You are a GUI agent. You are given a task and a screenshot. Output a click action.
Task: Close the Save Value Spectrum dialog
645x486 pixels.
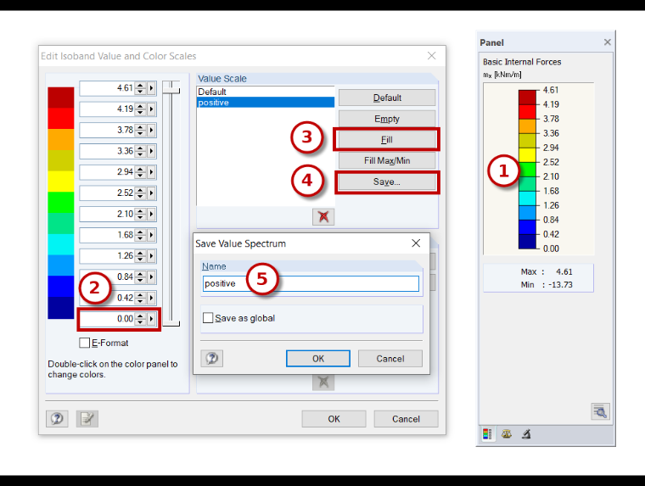[x=416, y=243]
